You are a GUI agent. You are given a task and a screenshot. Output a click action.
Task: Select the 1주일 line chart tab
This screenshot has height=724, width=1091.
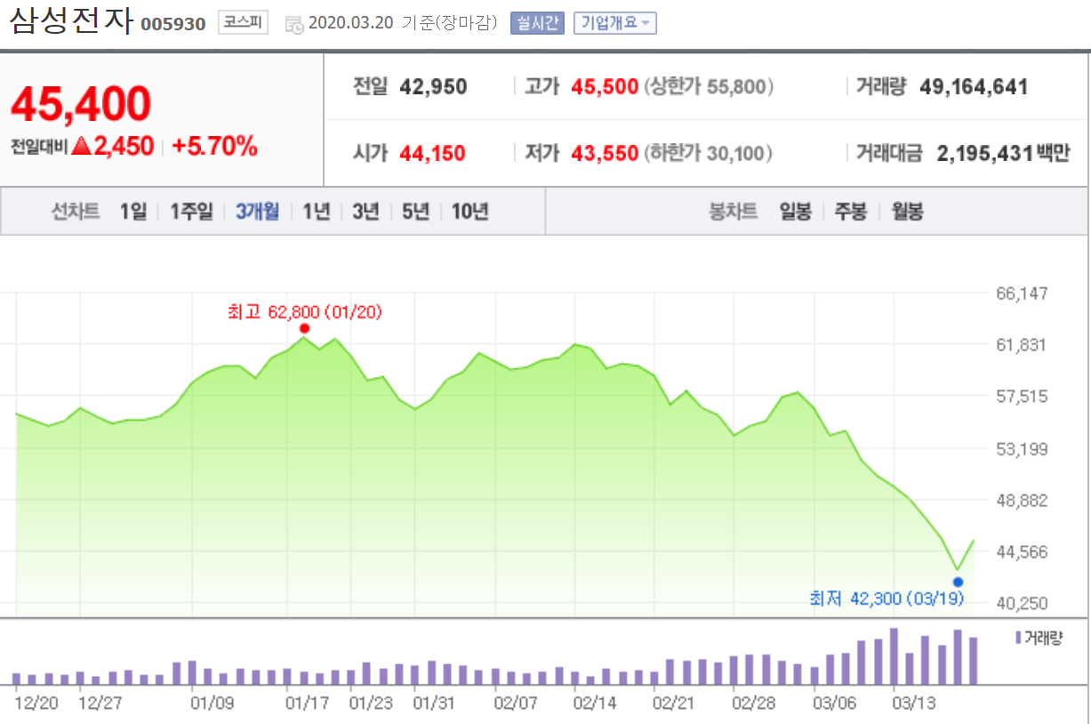(x=191, y=212)
